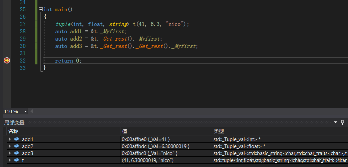Image resolution: width=348 pixels, height=167 pixels.
Task: Expand the add2 variable row
Action: [x=10, y=146]
